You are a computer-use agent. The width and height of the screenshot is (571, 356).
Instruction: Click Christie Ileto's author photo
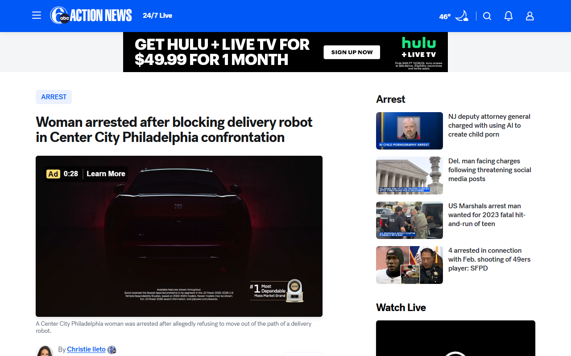[x=45, y=351]
